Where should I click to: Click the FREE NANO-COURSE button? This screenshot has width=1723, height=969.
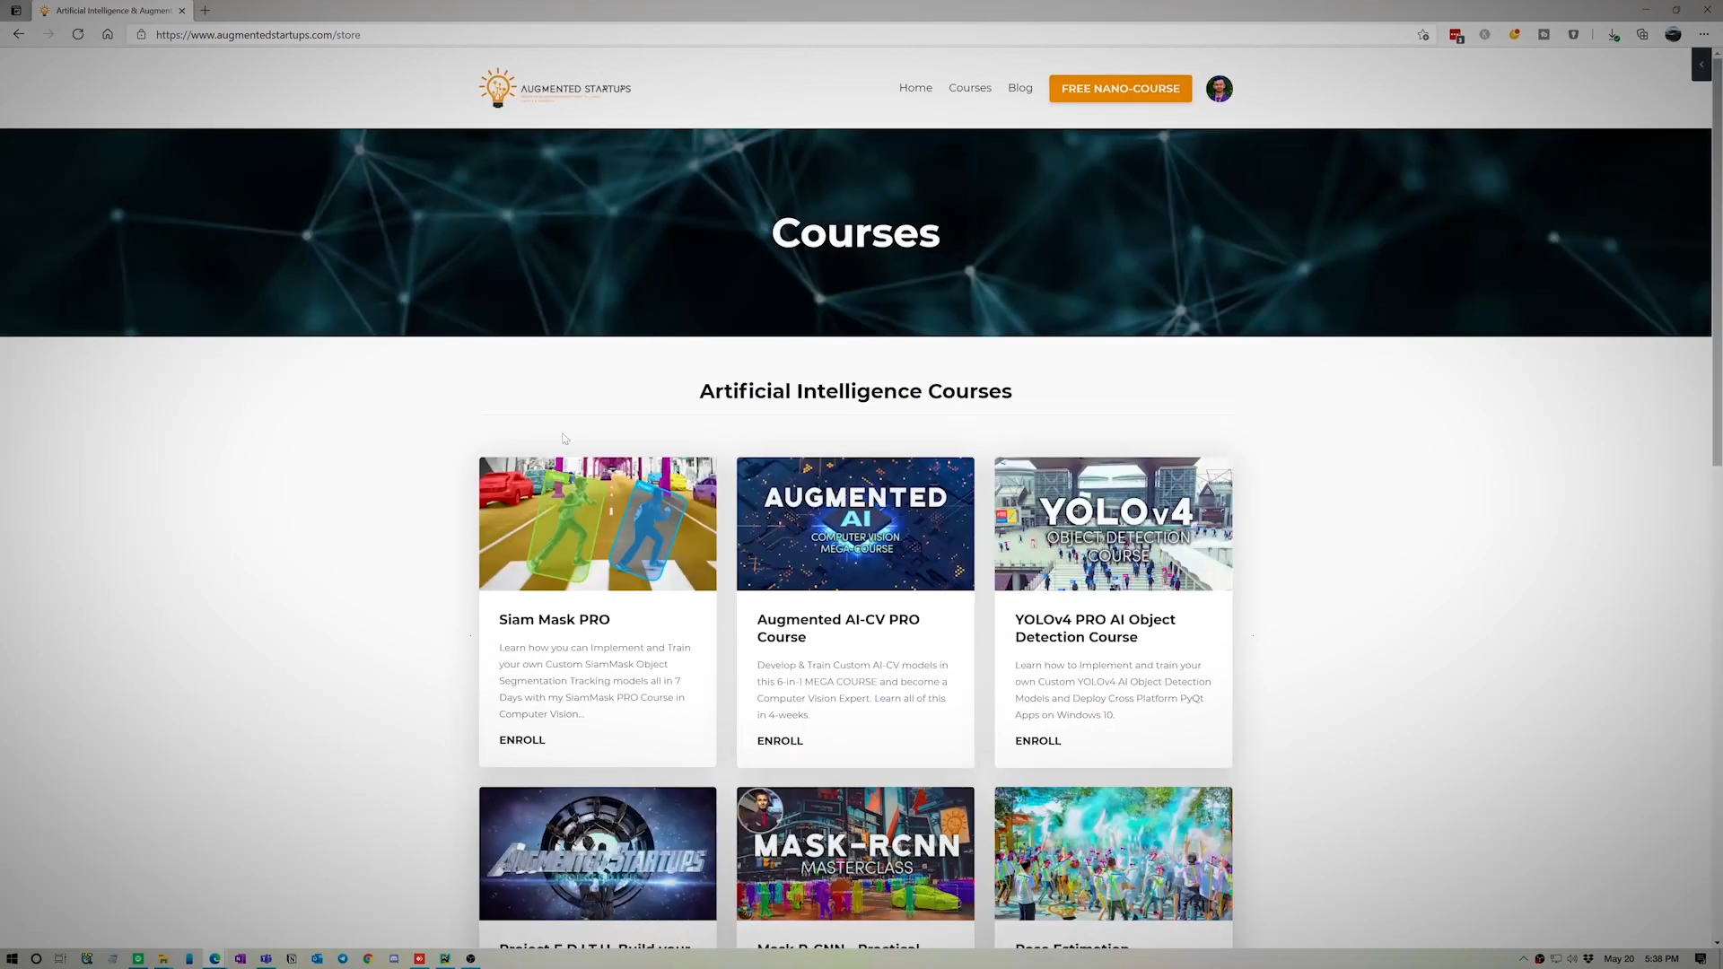(1120, 88)
